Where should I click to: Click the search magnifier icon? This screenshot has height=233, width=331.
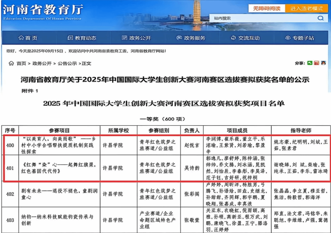coord(320,18)
